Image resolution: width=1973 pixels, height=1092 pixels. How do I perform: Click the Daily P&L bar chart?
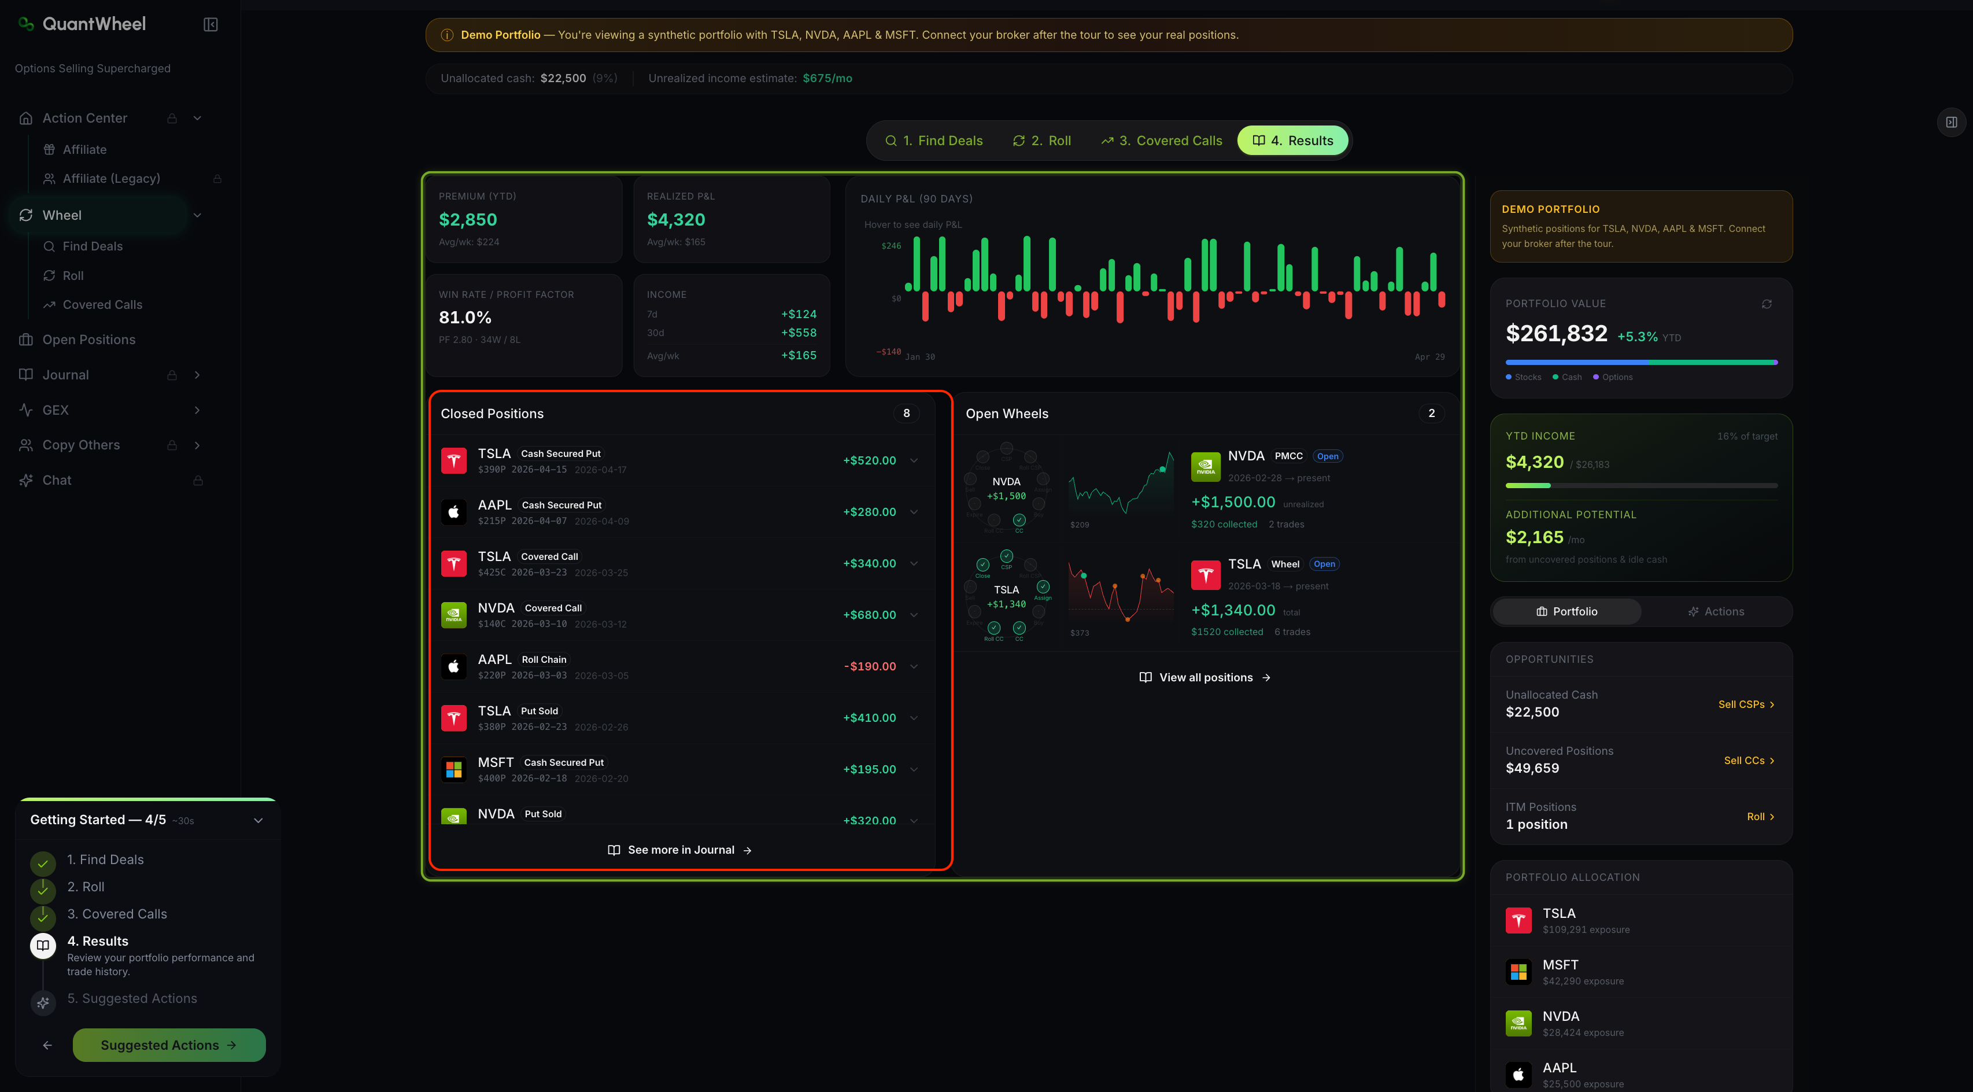pos(1174,281)
